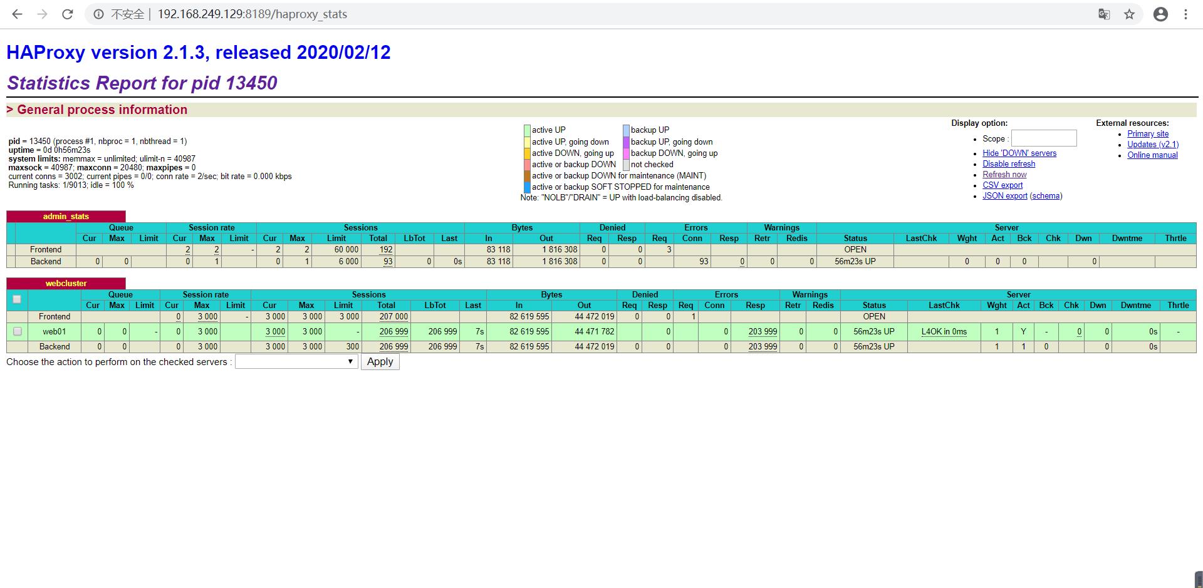
Task: Focus the address bar URL
Action: point(252,14)
